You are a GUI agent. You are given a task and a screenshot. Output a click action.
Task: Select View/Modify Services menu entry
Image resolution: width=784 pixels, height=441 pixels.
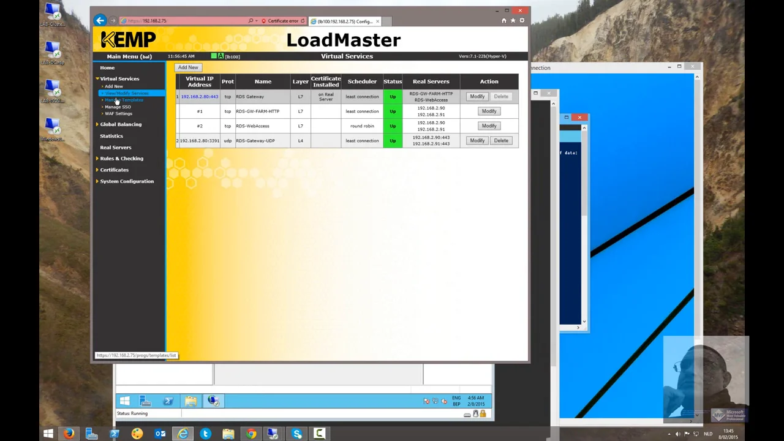126,93
